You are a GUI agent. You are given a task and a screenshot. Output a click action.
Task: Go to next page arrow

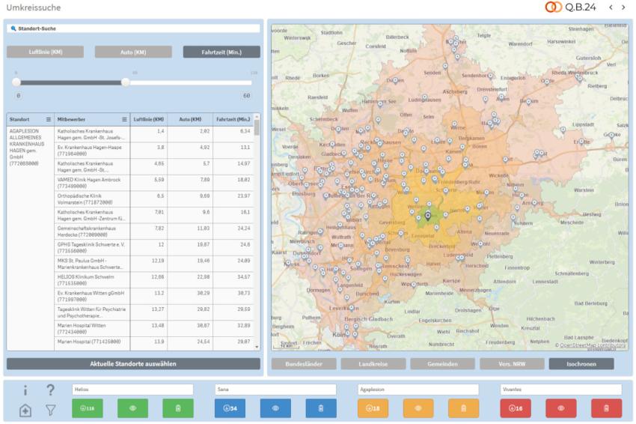(623, 7)
